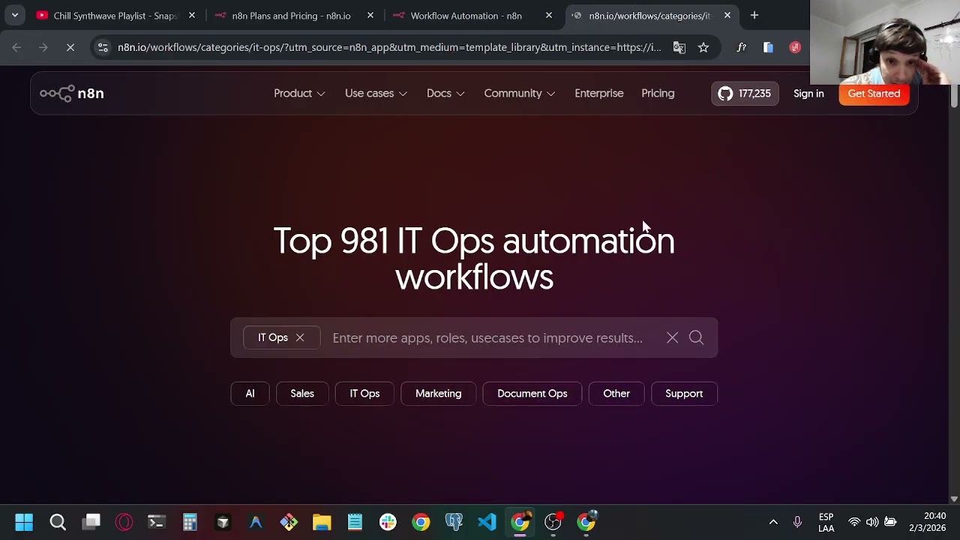Open the tab search dropdown arrow

[15, 15]
